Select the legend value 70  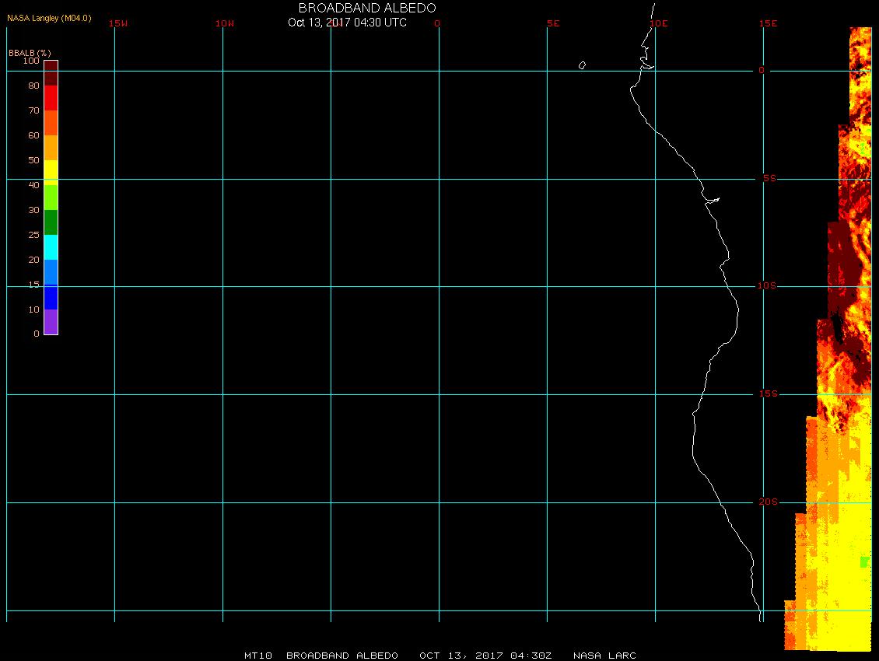tap(34, 110)
